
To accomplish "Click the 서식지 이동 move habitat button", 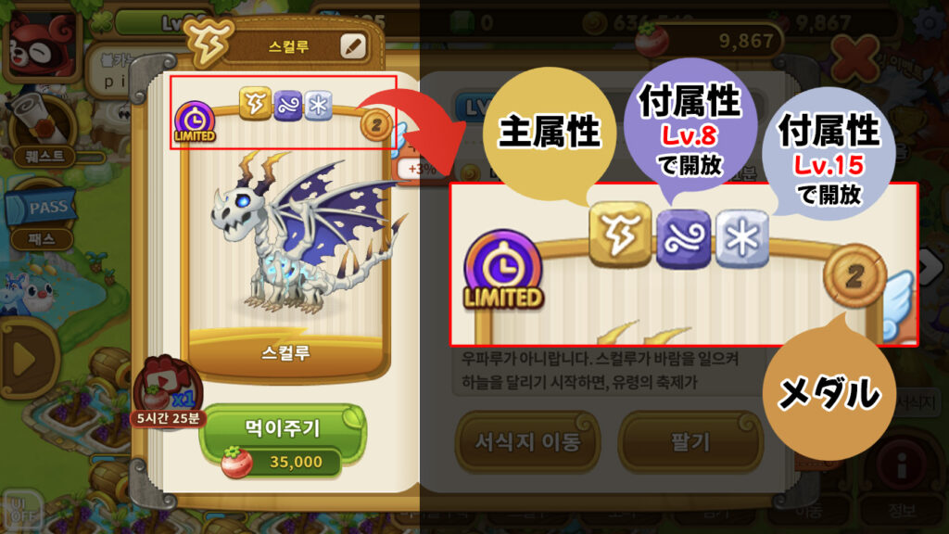I will (x=527, y=442).
